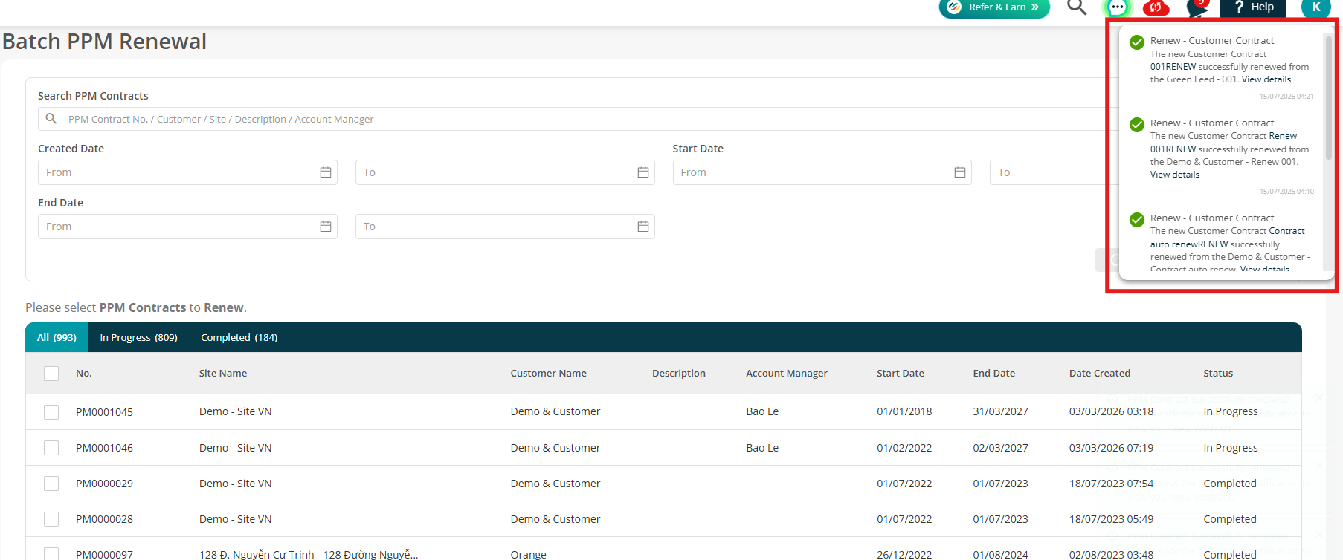Open Start Date To date field
Image resolution: width=1343 pixels, height=560 pixels.
(1049, 172)
